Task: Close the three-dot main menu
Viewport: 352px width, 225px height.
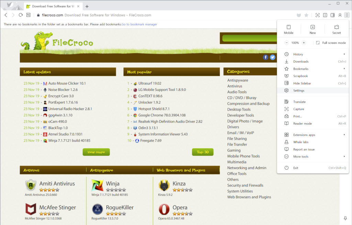Action: pyautogui.click(x=347, y=15)
